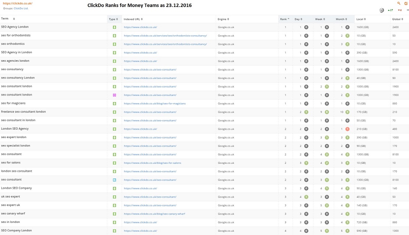
Task: Sort table by Day column
Action: click(298, 19)
